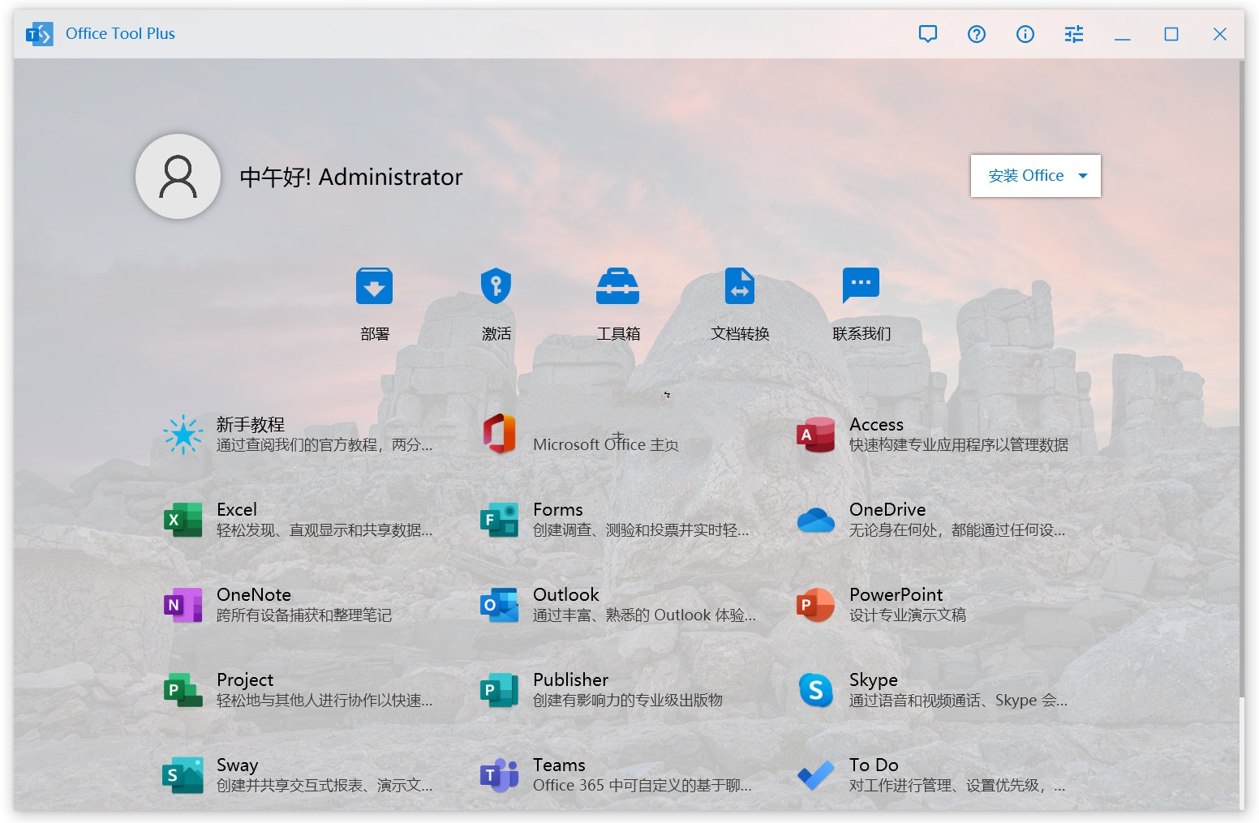The width and height of the screenshot is (1259, 823).
Task: Open the Forms title link
Action: (557, 509)
